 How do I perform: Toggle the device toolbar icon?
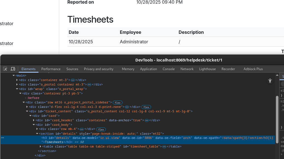point(13,69)
